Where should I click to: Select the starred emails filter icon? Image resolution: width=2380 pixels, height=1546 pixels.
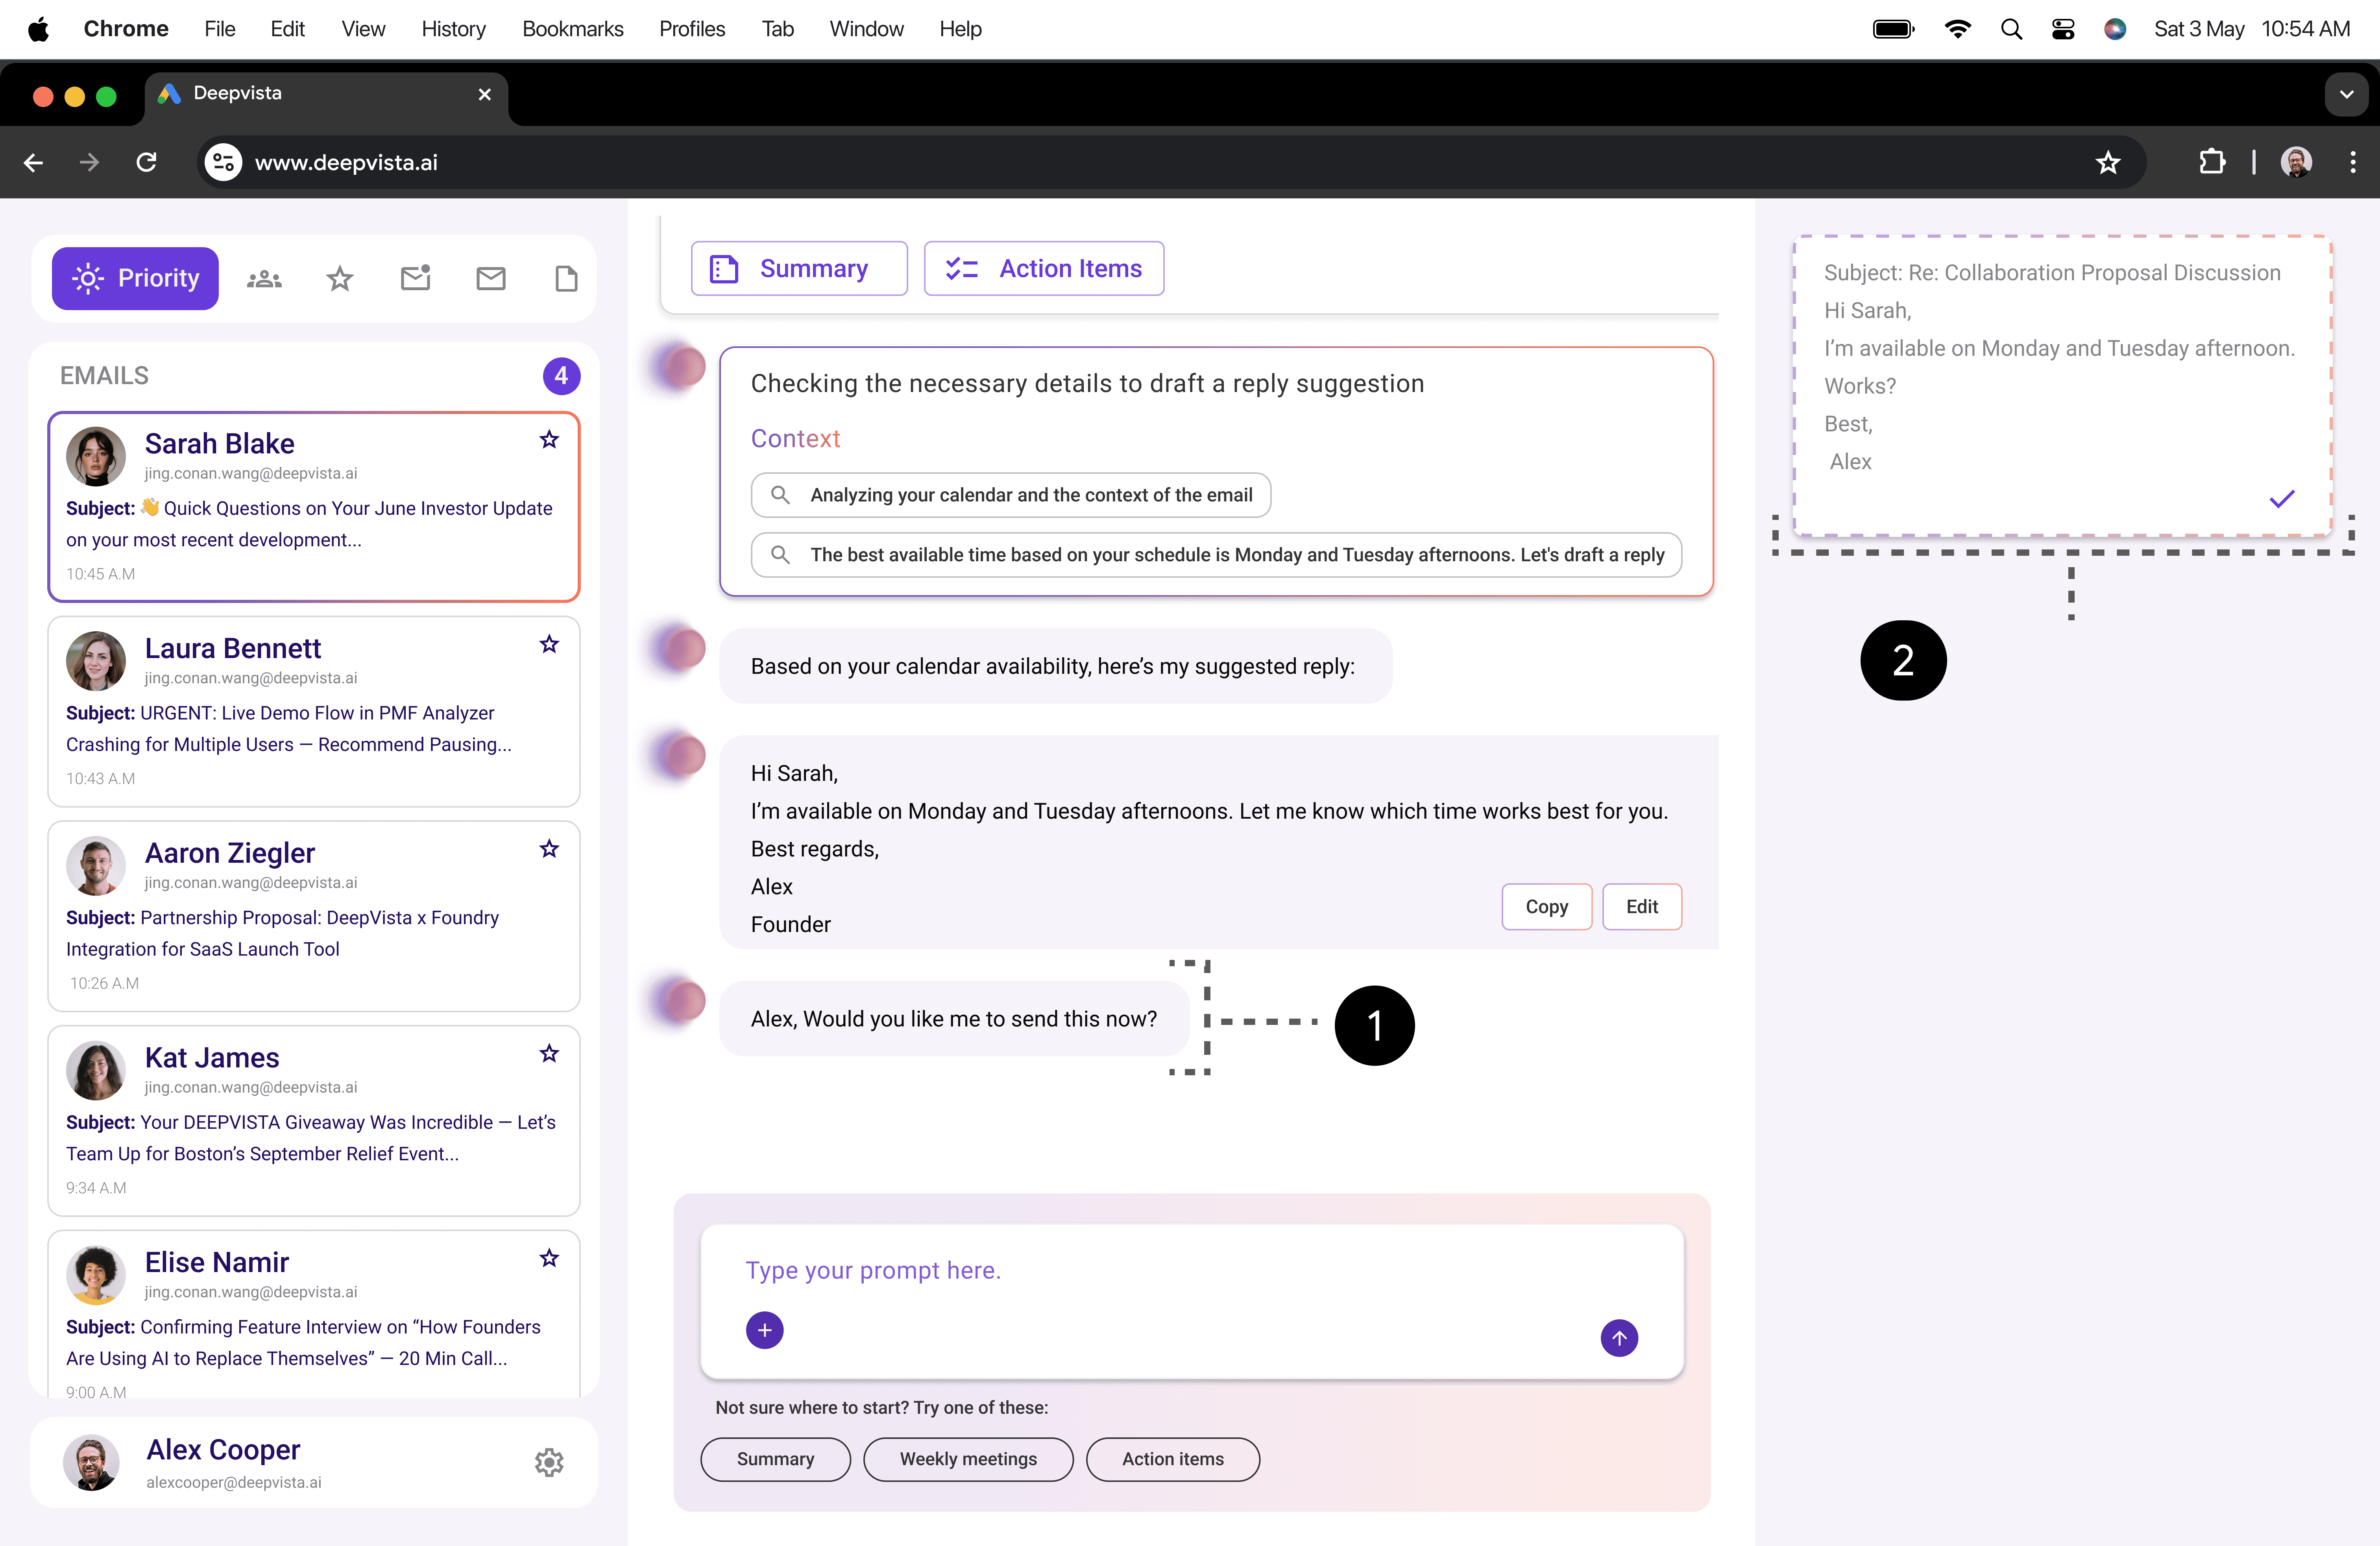point(340,279)
